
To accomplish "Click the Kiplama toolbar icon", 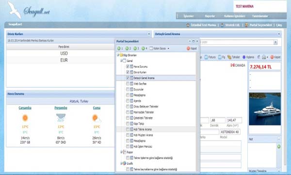I will click(244, 57).
